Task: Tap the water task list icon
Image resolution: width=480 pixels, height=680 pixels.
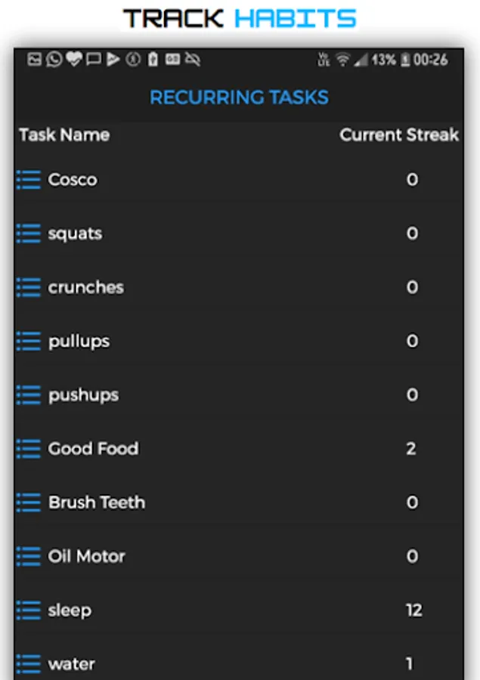Action: 29,664
